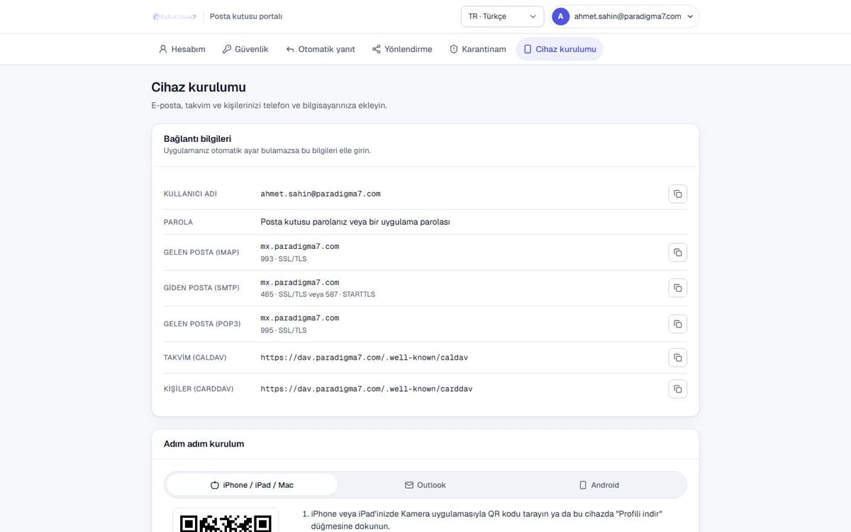This screenshot has width=851, height=532.
Task: Click the GİDEN POSTA (SMTP) label
Action: [201, 288]
